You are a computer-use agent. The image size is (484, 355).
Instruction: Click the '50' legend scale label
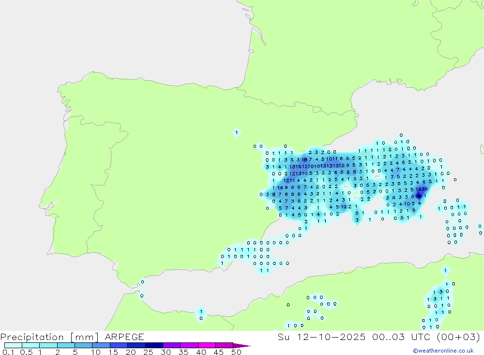(x=236, y=352)
